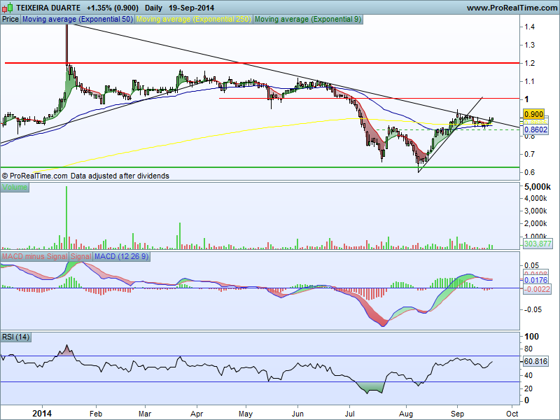Image resolution: width=560 pixels, height=420 pixels.
Task: Click the +1.35% (0.900) change text
Action: 113,8
